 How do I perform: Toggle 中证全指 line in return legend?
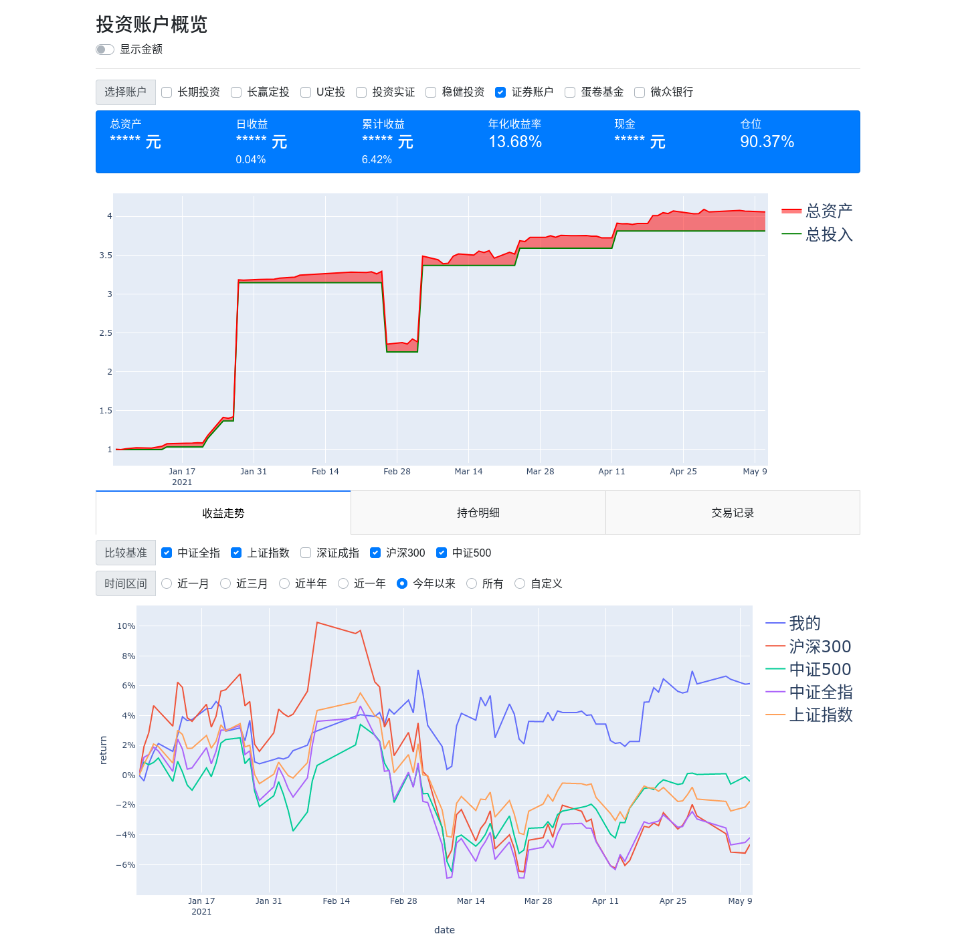point(809,692)
